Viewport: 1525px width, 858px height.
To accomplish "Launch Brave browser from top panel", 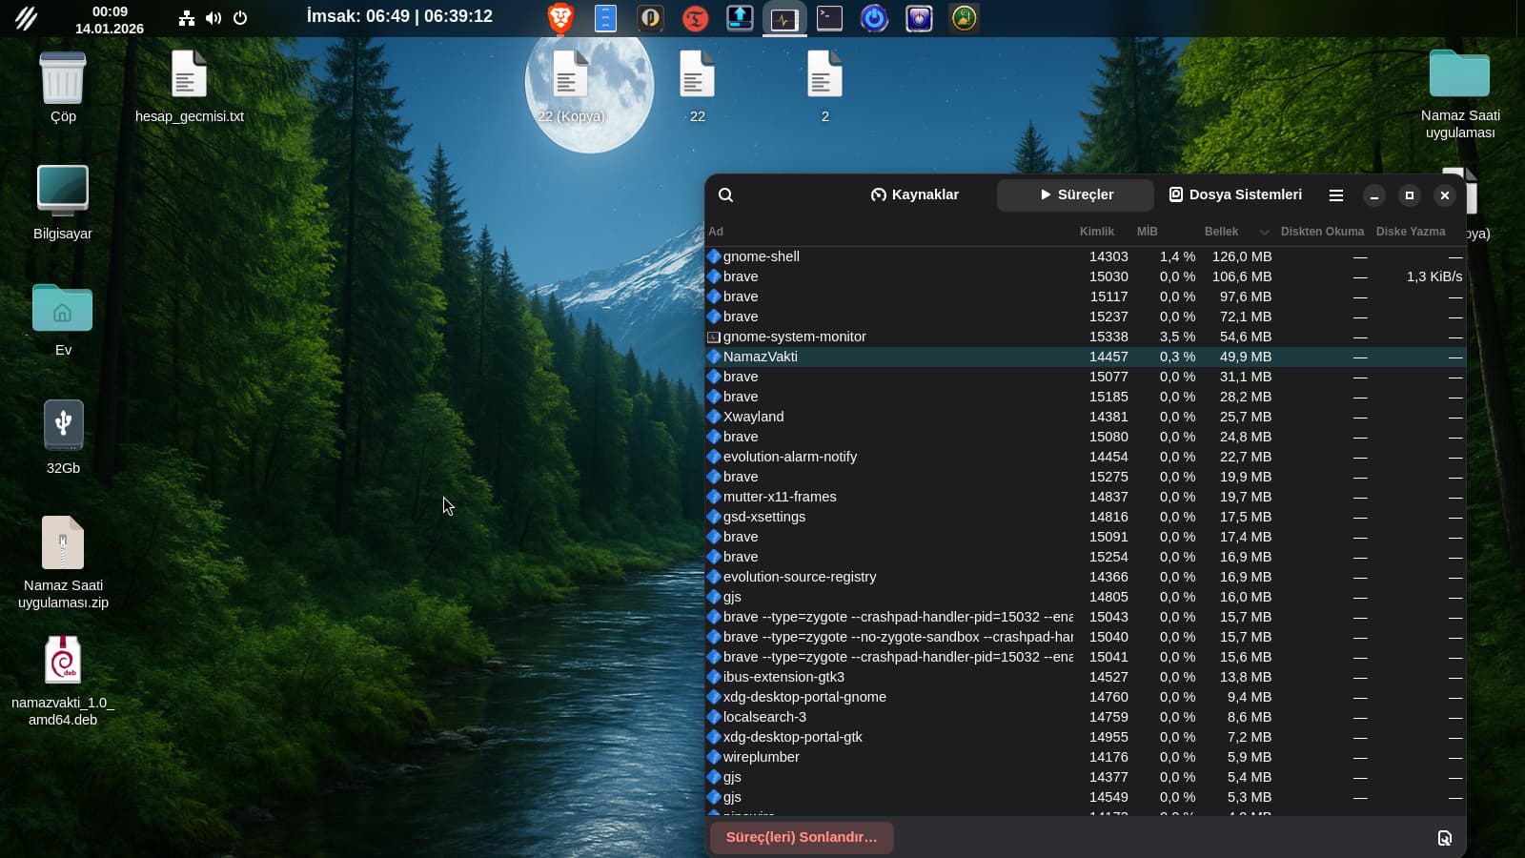I will 560,18.
